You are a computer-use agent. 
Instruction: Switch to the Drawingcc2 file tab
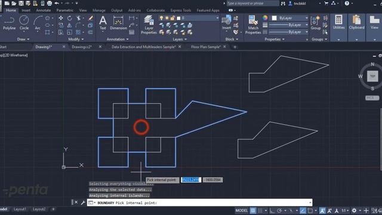point(82,47)
